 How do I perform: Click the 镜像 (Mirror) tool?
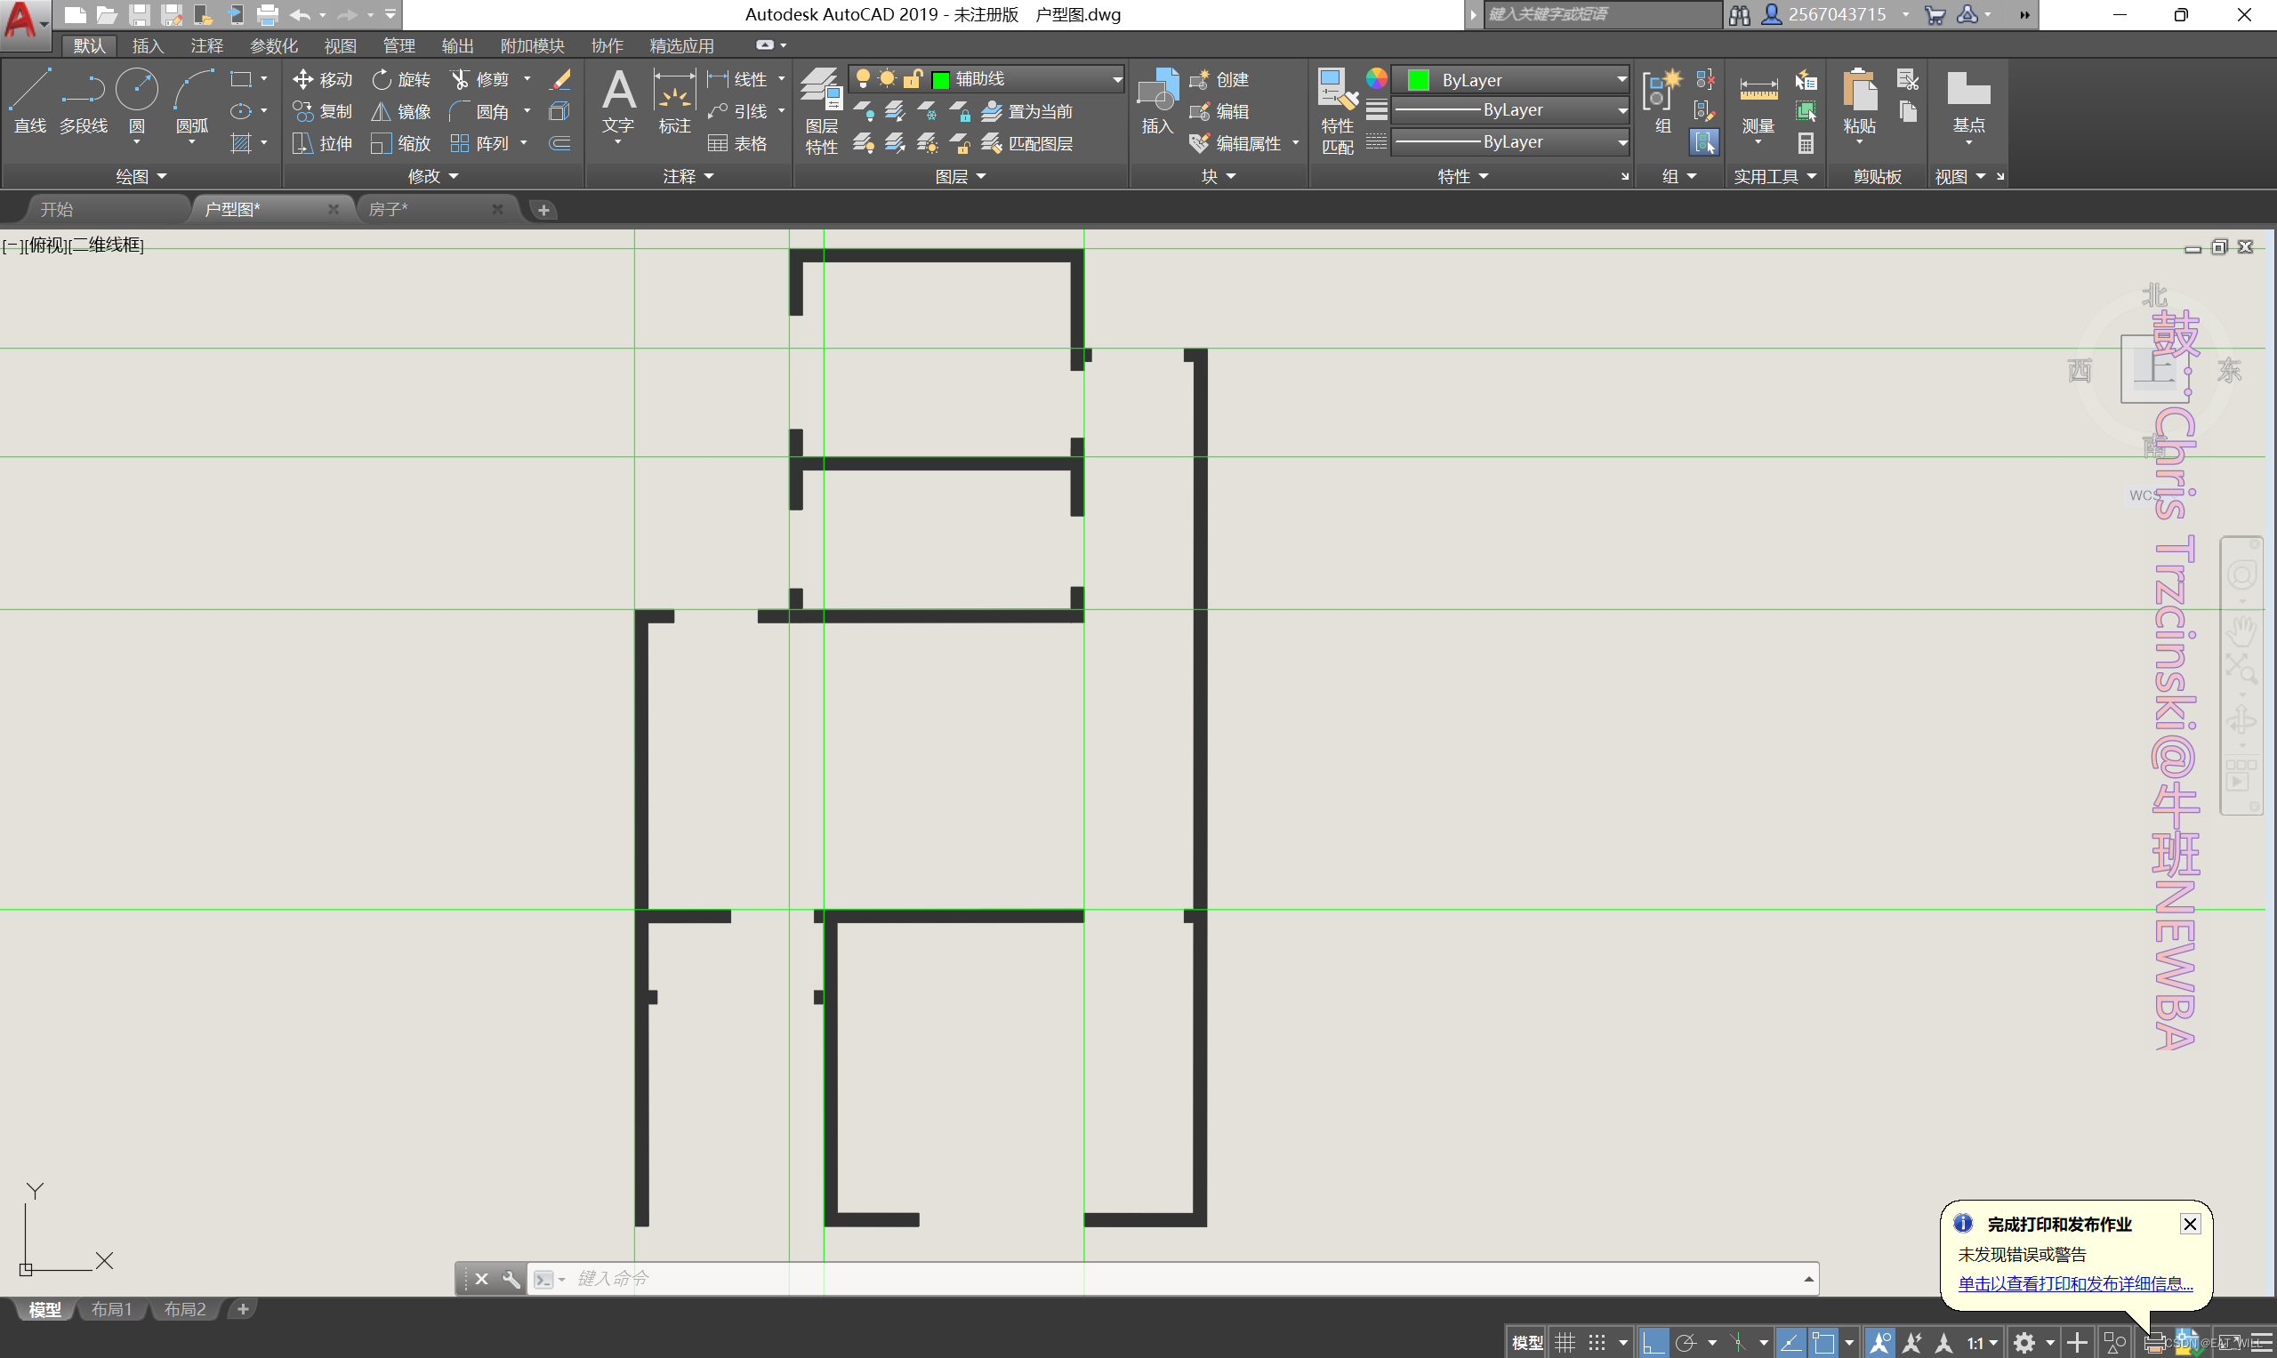click(401, 112)
